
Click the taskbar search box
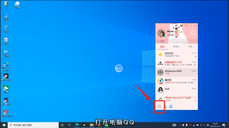point(33,125)
